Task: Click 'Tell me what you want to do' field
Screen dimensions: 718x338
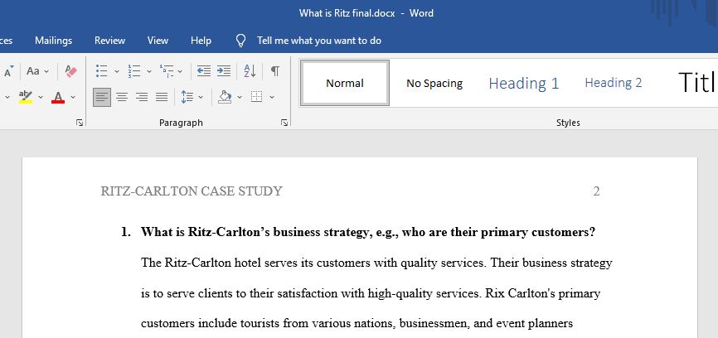Action: point(319,41)
